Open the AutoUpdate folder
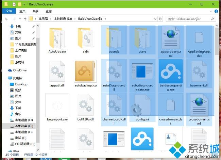The image size is (221, 160). pos(57,40)
